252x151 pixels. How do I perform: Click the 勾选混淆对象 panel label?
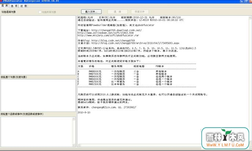pyautogui.click(x=9, y=12)
